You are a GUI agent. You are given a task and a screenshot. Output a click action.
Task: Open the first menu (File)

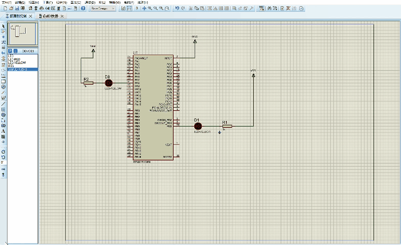6,3
